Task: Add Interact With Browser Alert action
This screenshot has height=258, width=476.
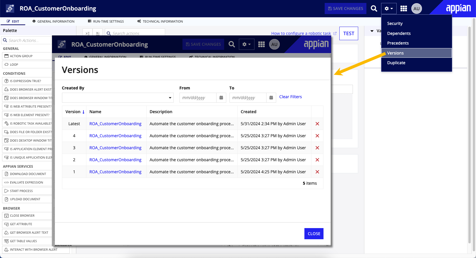Action: click(x=36, y=249)
